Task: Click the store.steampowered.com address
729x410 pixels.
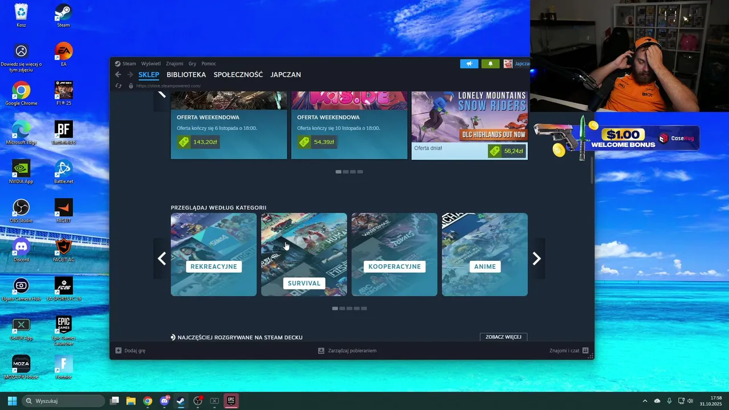Action: pos(168,86)
